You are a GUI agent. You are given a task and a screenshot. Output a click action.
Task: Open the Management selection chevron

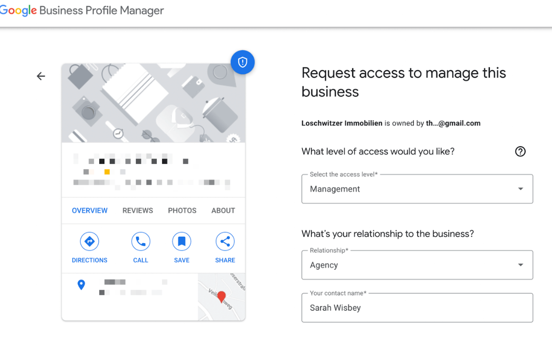520,188
